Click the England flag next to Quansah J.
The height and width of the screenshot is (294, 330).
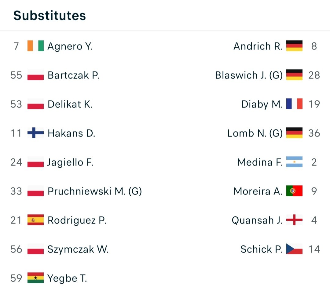(295, 220)
